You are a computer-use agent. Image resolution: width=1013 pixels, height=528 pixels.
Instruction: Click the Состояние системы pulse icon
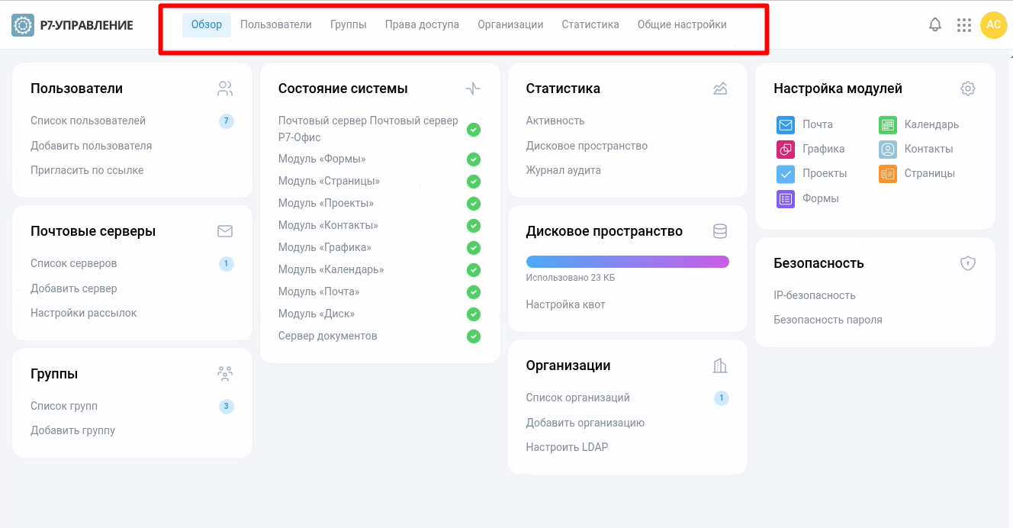(x=473, y=89)
